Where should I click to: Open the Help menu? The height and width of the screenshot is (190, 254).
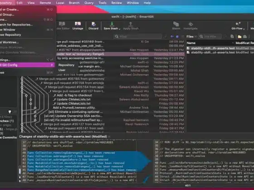[x=147, y=3]
